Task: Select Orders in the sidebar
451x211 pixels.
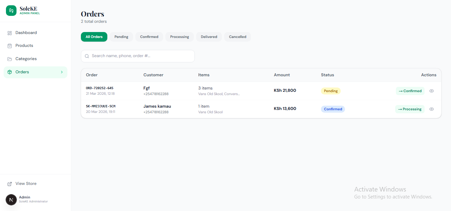Action: coord(35,72)
